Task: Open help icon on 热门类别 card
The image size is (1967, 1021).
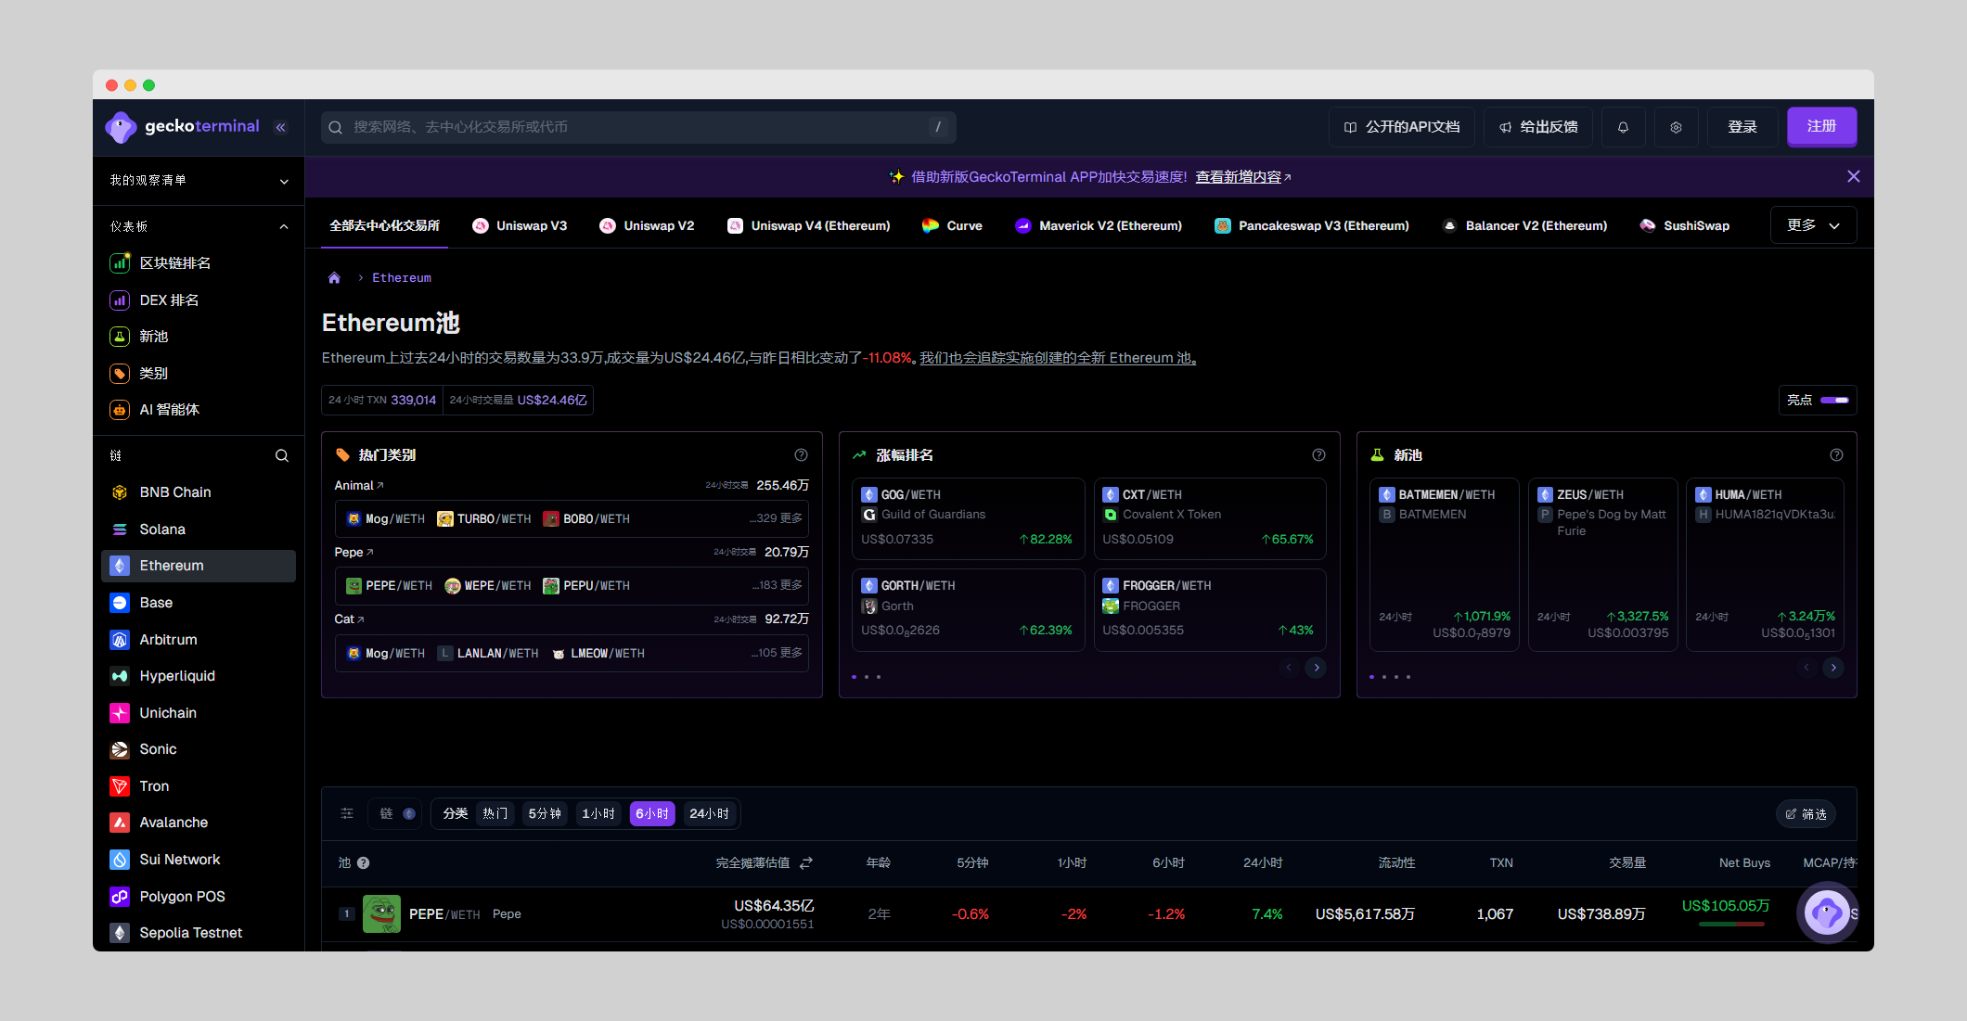Action: coord(801,455)
